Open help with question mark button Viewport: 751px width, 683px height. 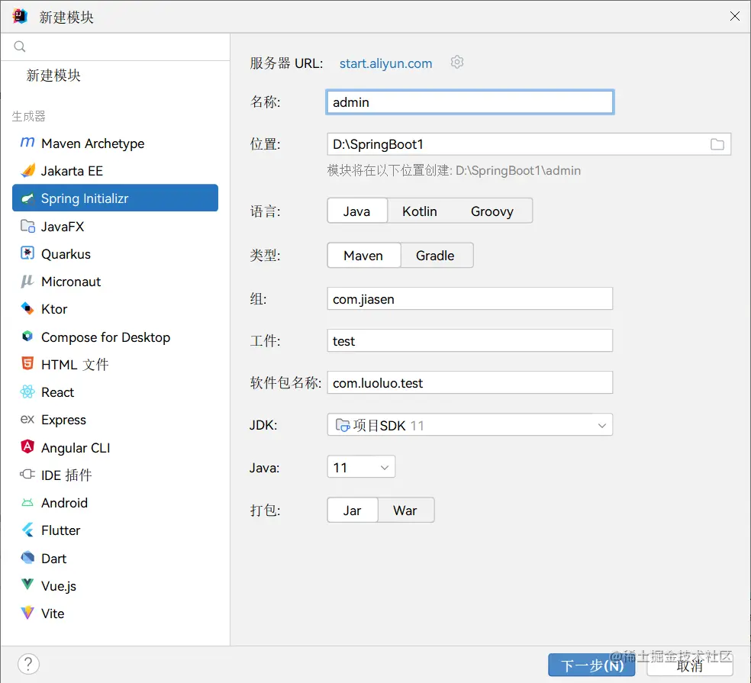(29, 665)
